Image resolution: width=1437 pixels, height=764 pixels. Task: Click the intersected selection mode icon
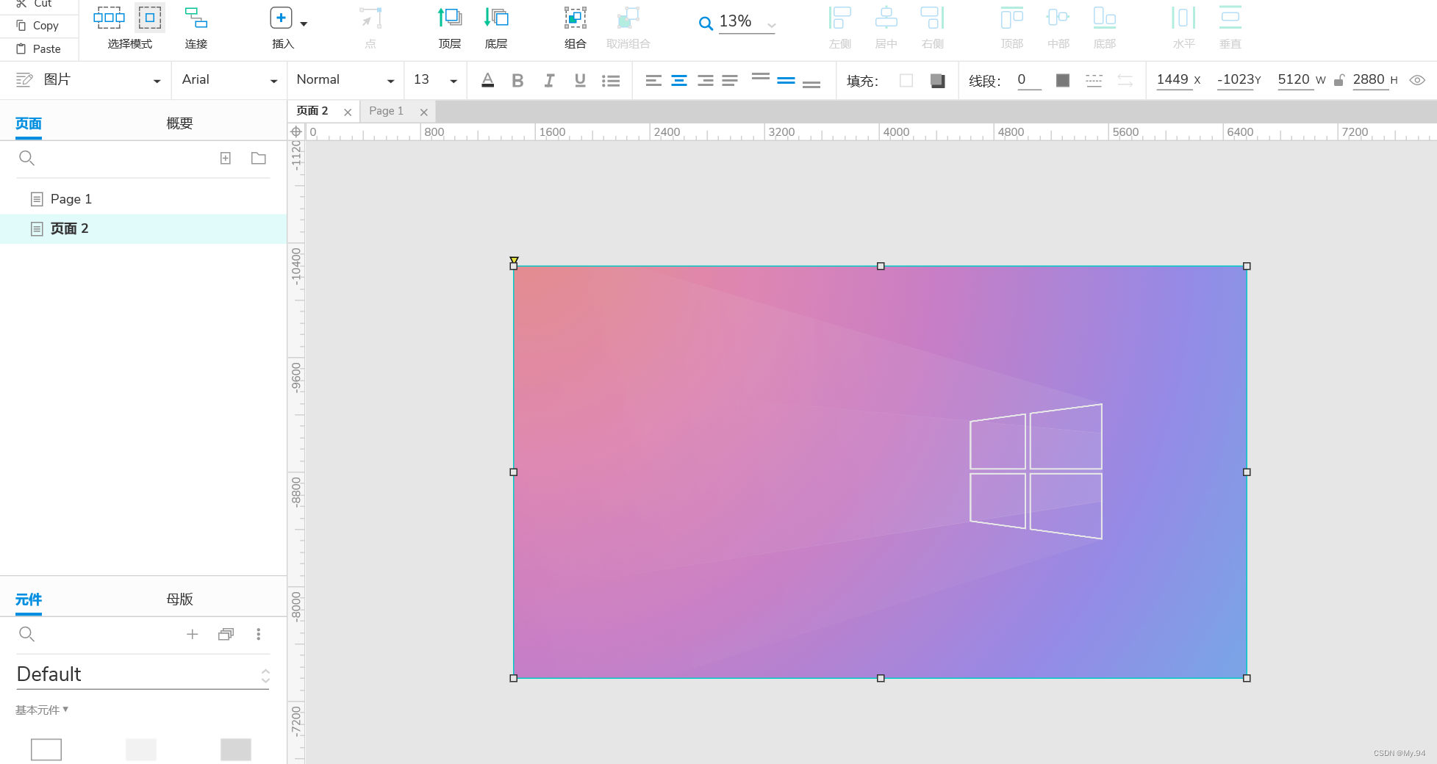109,17
